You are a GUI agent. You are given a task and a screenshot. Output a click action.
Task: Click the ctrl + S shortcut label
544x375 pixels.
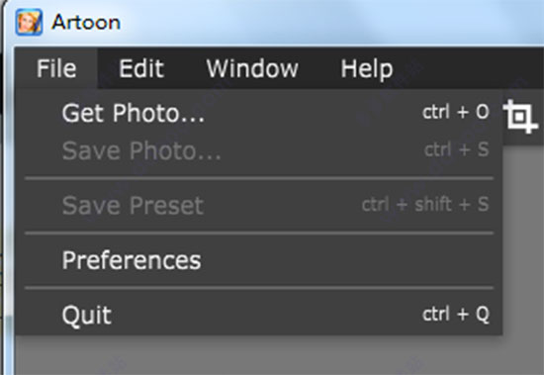[457, 149]
